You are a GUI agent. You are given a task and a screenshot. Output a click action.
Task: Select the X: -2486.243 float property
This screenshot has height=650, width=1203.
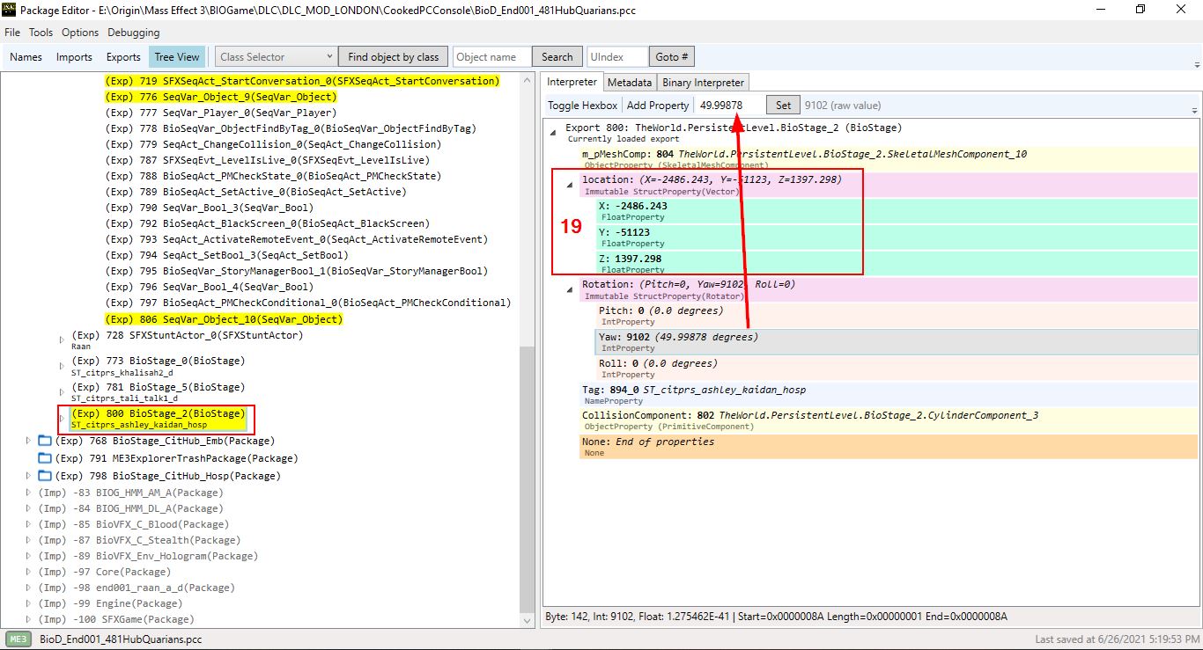[897, 211]
